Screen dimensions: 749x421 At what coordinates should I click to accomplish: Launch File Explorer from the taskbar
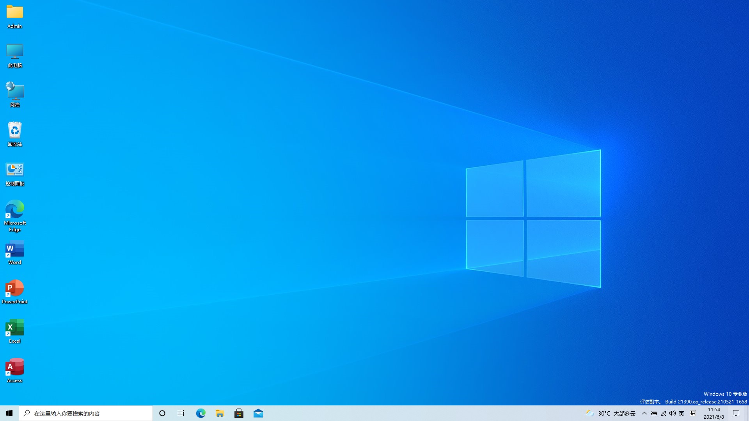tap(220, 413)
